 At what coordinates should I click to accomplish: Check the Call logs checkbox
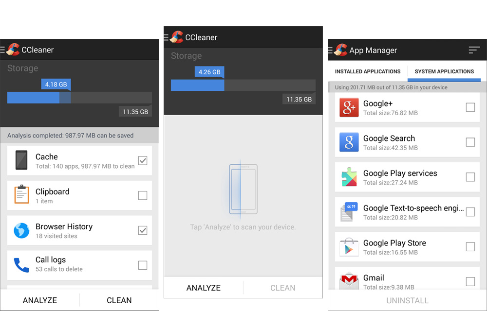pos(143,265)
